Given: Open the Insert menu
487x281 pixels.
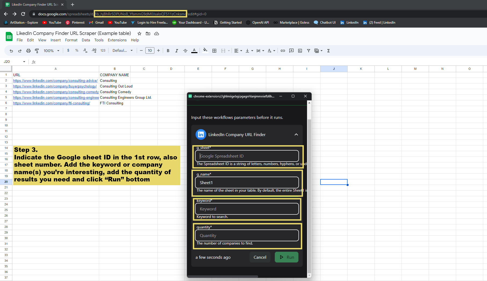Looking at the screenshot, I should 56,40.
